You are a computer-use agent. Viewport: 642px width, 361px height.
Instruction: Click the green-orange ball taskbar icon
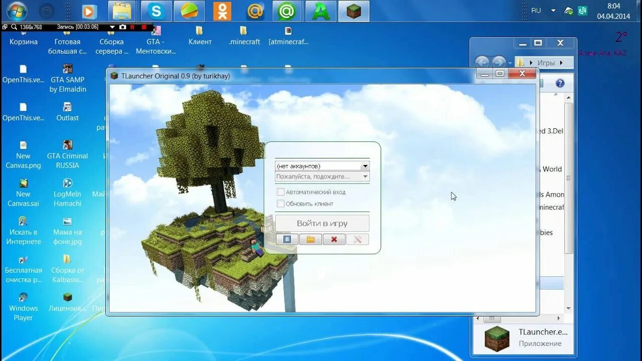coord(189,11)
